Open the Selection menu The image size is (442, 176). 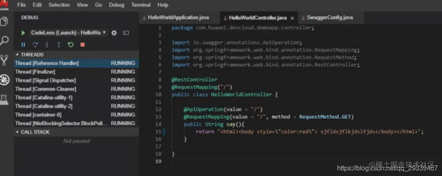pyautogui.click(x=59, y=5)
